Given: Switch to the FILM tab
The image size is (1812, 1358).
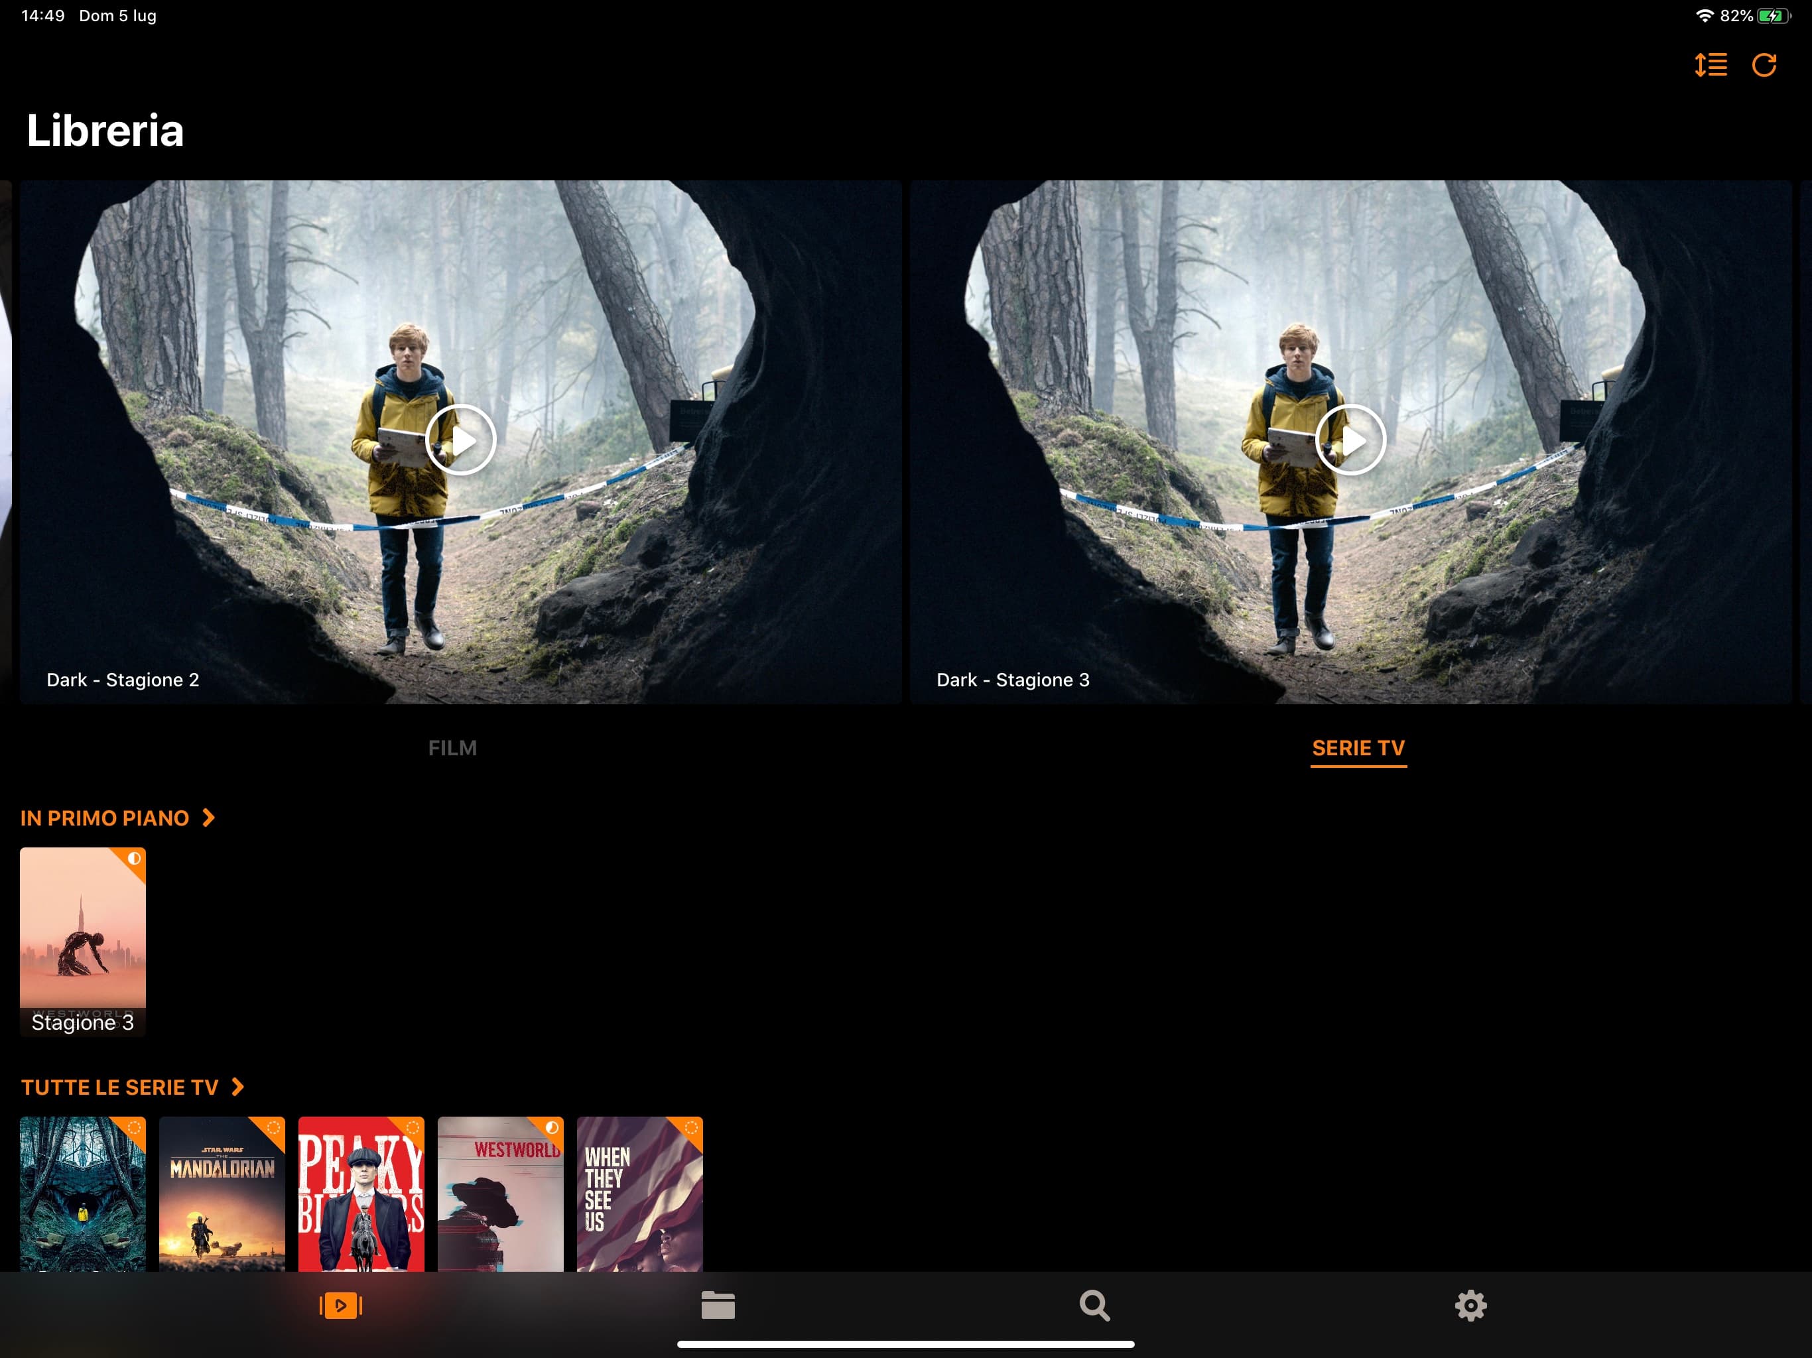Looking at the screenshot, I should click(x=452, y=748).
